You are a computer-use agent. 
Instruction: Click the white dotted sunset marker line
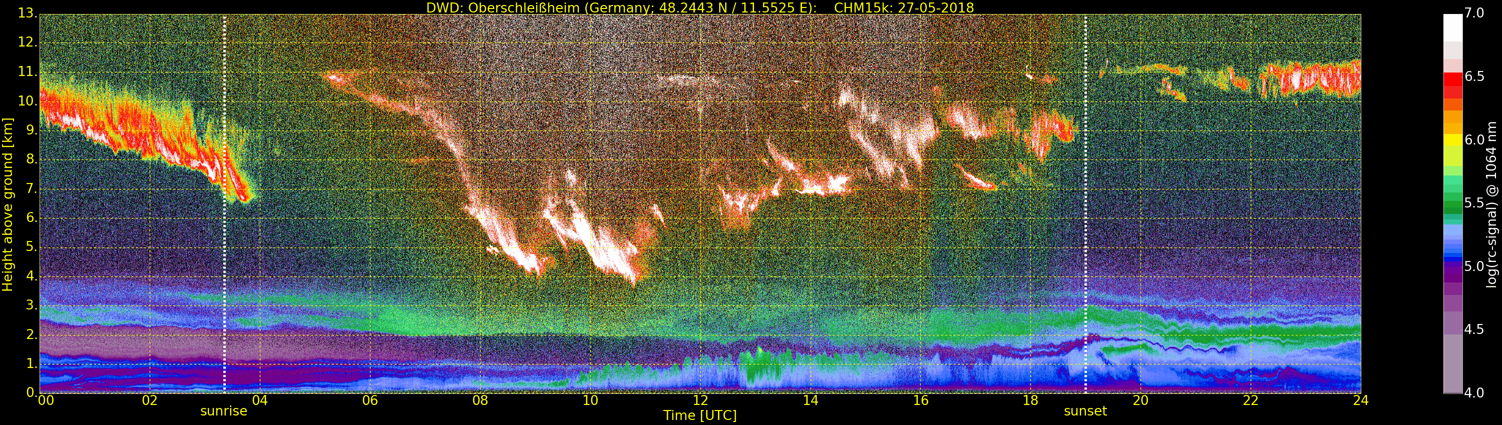(1085, 204)
